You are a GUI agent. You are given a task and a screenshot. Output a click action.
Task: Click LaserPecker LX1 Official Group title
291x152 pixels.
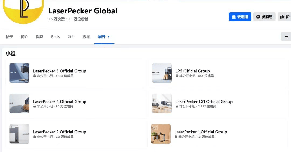[204, 102]
